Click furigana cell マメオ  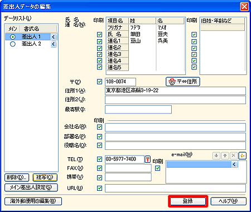[170, 27]
